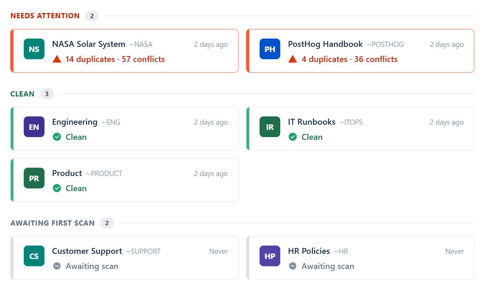
Task: Click '2 days ago' on Engineering card
Action: coord(211,122)
